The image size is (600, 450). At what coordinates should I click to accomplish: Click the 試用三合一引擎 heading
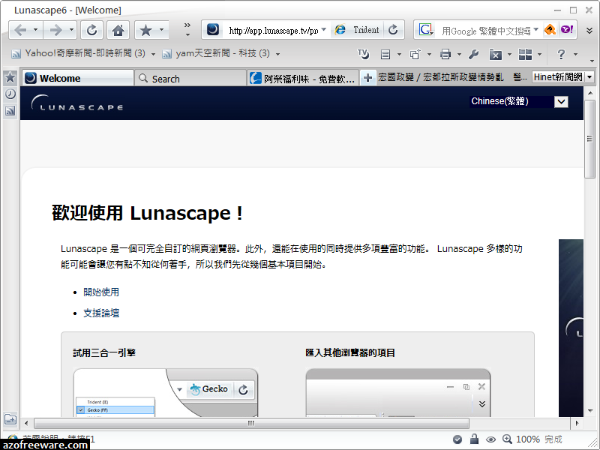(x=104, y=352)
